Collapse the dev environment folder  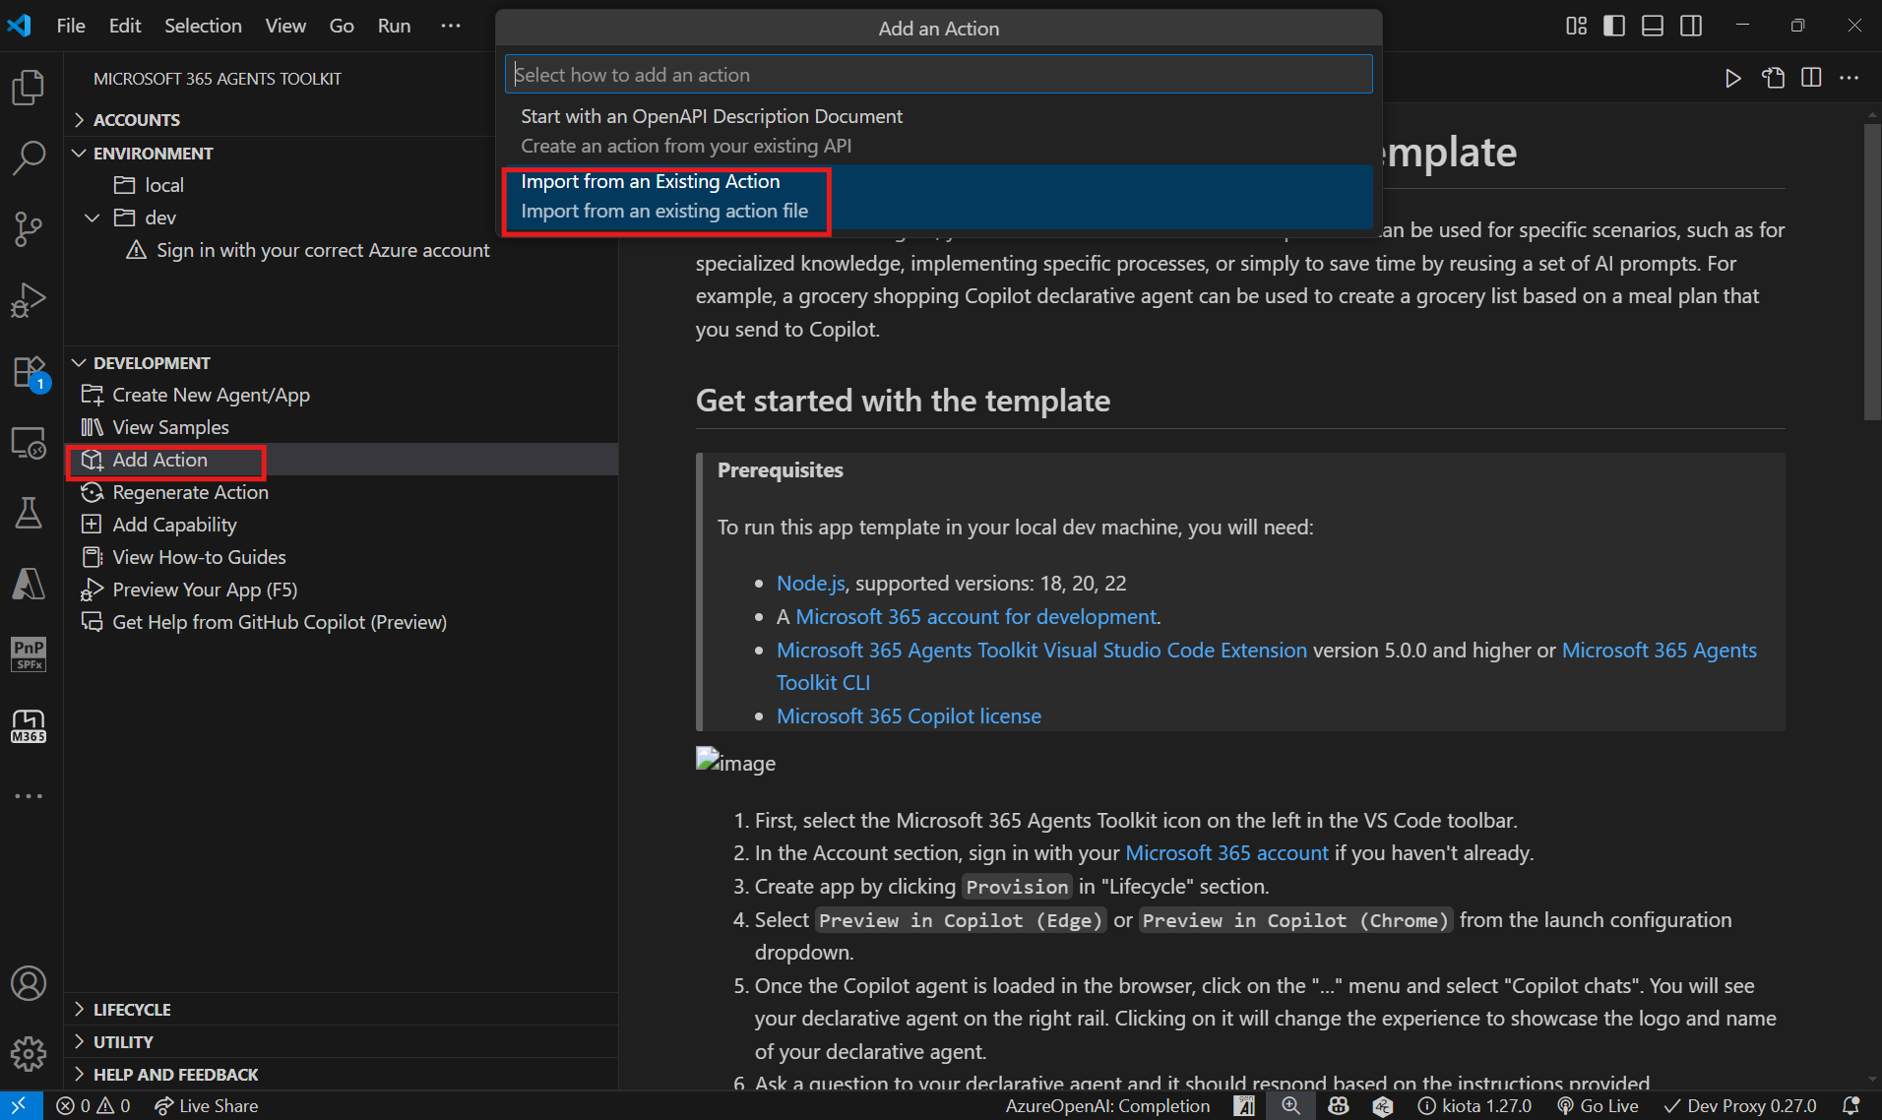pos(92,218)
